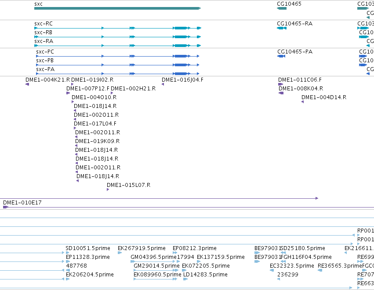This screenshot has height=290, width=374.
Task: Click the DME1-004O10.R feature label
Action: pyautogui.click(x=94, y=97)
